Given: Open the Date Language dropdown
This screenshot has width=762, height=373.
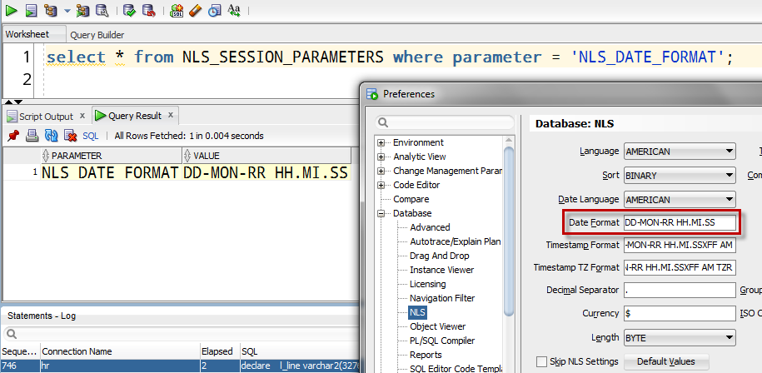Looking at the screenshot, I should tap(680, 200).
